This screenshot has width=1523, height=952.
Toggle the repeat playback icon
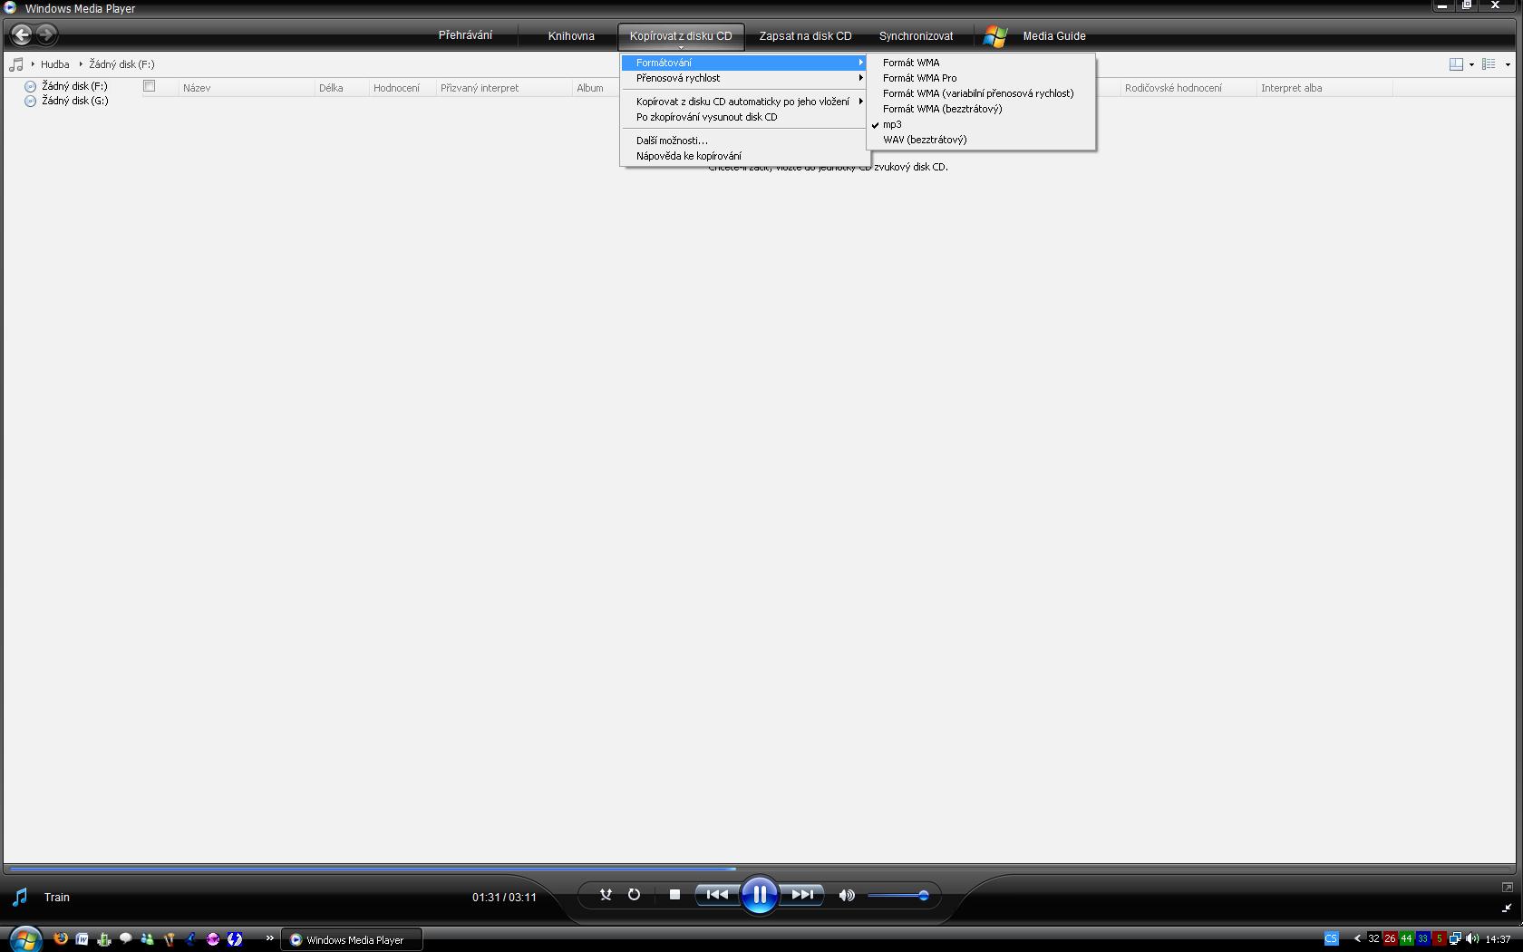pyautogui.click(x=634, y=895)
